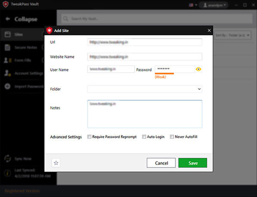This screenshot has width=257, height=197.
Task: Click Registered Version status text
Action: (22, 191)
